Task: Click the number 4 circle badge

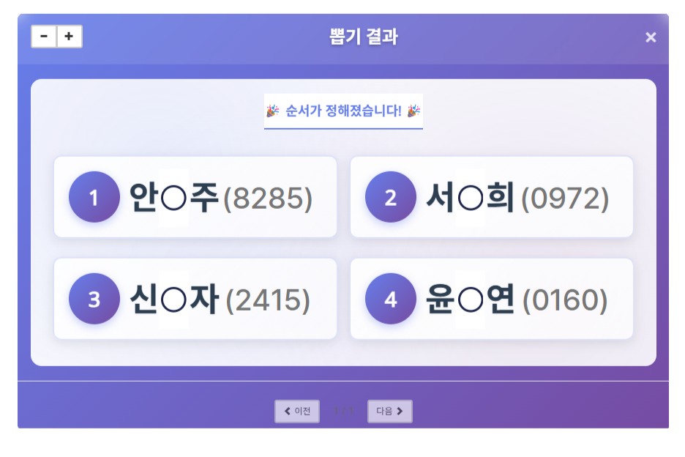Action: click(390, 299)
